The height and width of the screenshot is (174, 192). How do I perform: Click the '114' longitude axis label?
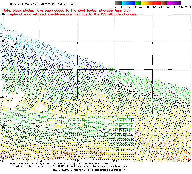[115, 161]
